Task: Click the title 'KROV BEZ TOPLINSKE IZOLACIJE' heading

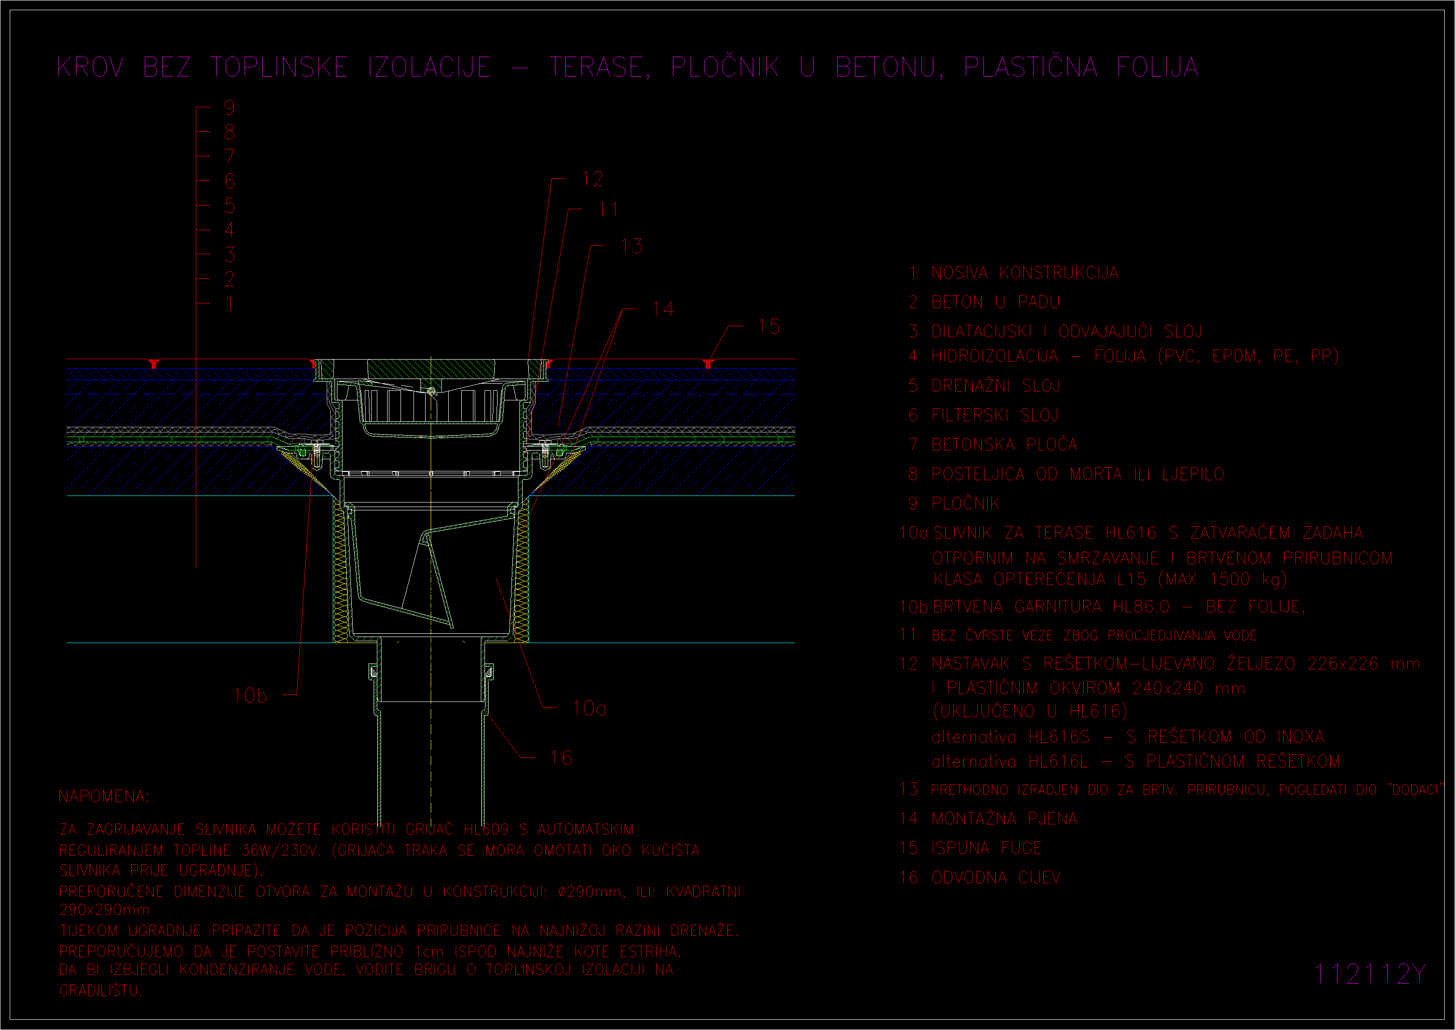Action: [274, 67]
